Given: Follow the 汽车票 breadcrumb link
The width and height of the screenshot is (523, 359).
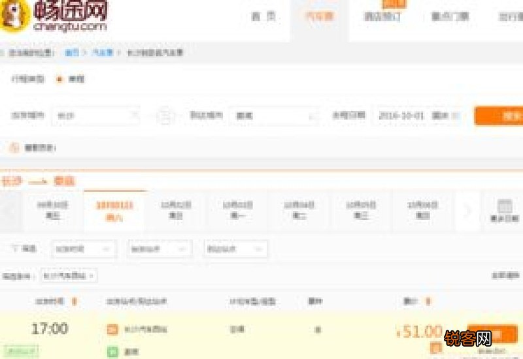Looking at the screenshot, I should (x=103, y=53).
